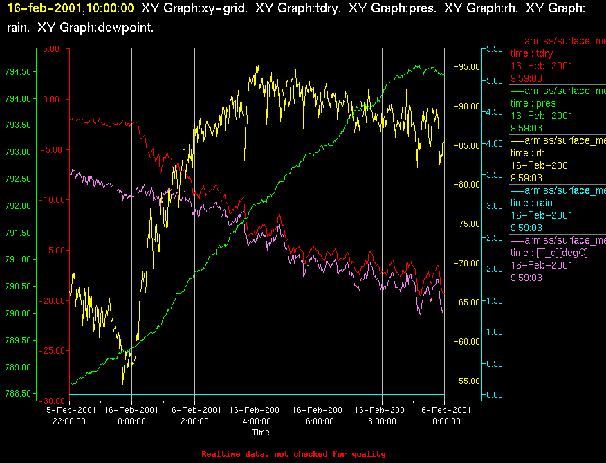Click the red "-20.00" temperature axis label

pos(50,300)
